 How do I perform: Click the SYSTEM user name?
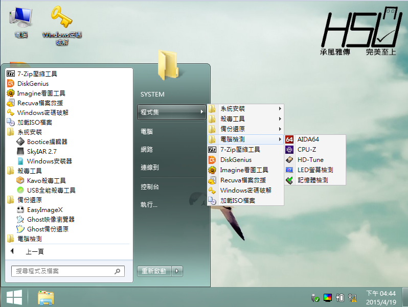[x=152, y=95]
